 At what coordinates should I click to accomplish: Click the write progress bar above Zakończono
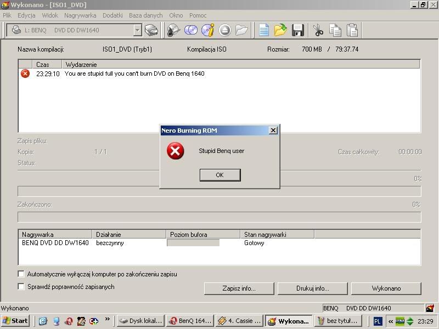219,191
